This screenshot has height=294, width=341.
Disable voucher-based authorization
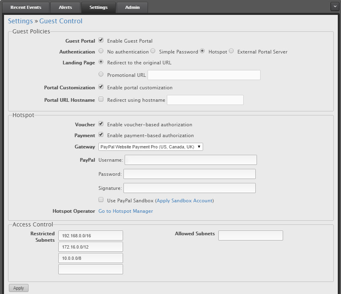tap(101, 124)
